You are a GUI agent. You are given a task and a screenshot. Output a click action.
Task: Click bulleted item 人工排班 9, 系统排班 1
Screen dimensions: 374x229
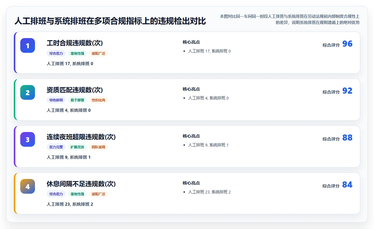[208, 145]
